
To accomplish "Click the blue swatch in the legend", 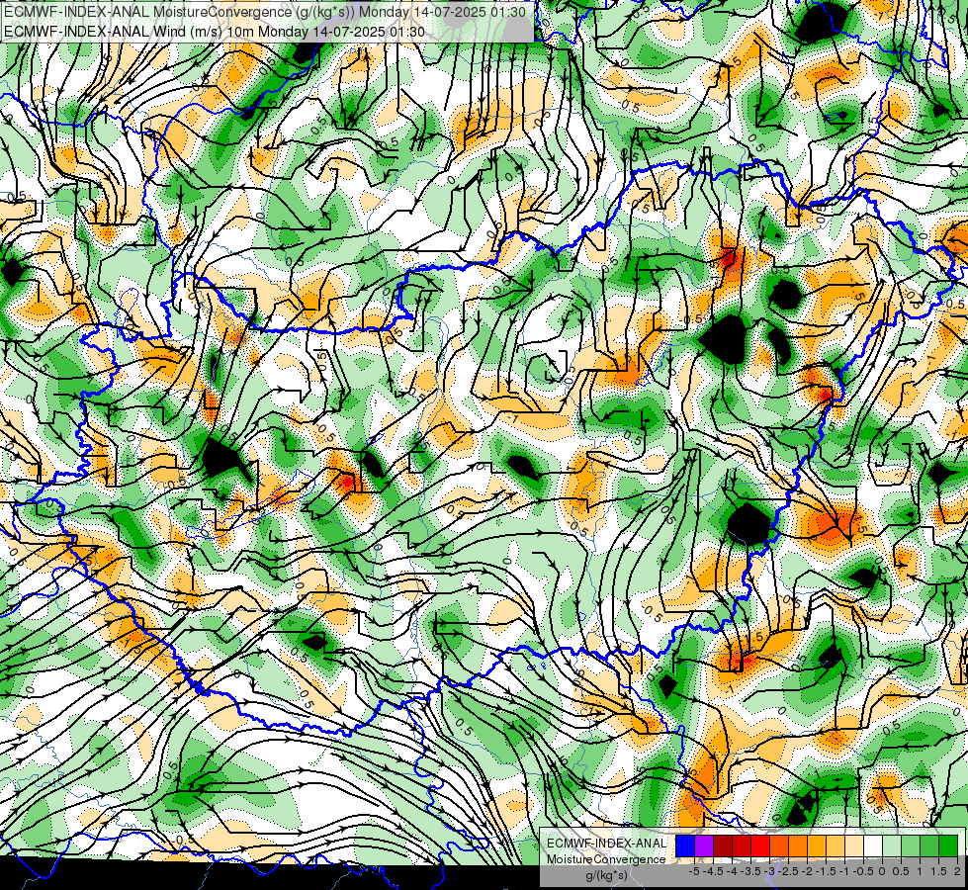I will click(685, 846).
